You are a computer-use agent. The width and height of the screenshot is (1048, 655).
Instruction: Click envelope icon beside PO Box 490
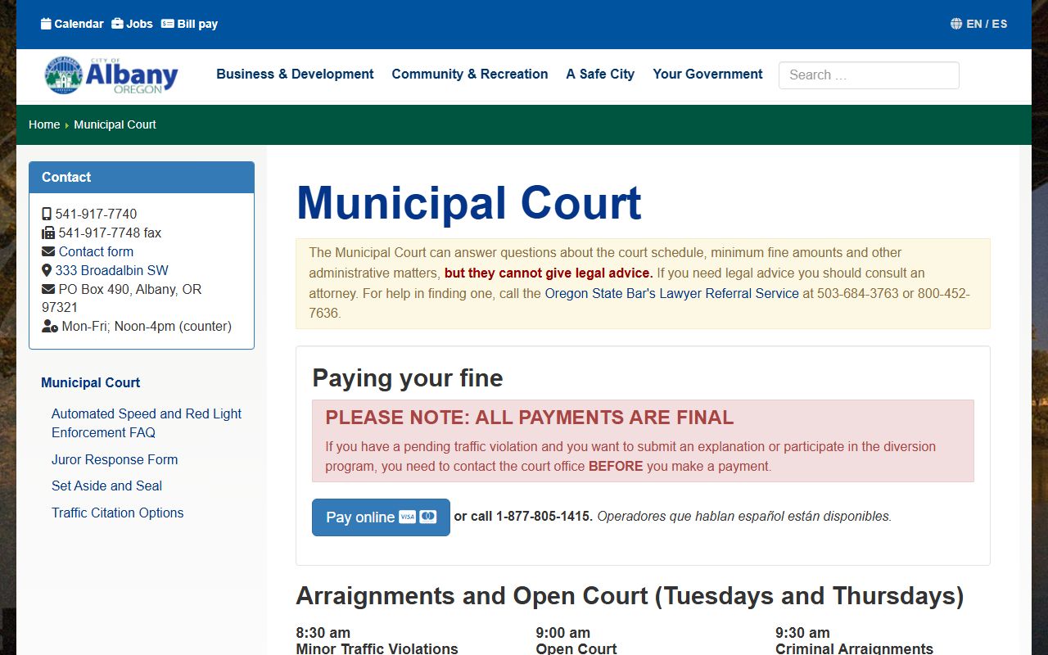48,289
